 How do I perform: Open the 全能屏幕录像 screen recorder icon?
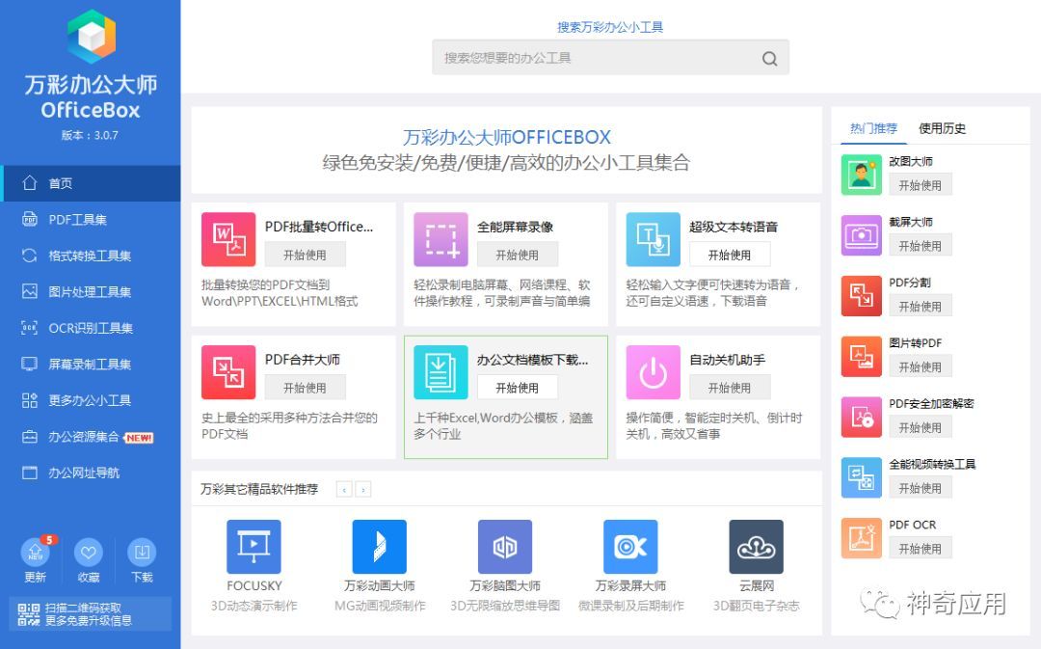coord(440,239)
